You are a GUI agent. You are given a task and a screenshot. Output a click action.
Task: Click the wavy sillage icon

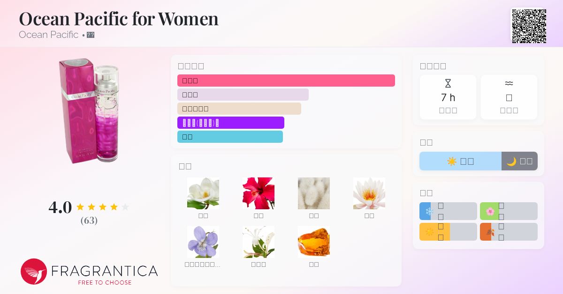point(509,83)
